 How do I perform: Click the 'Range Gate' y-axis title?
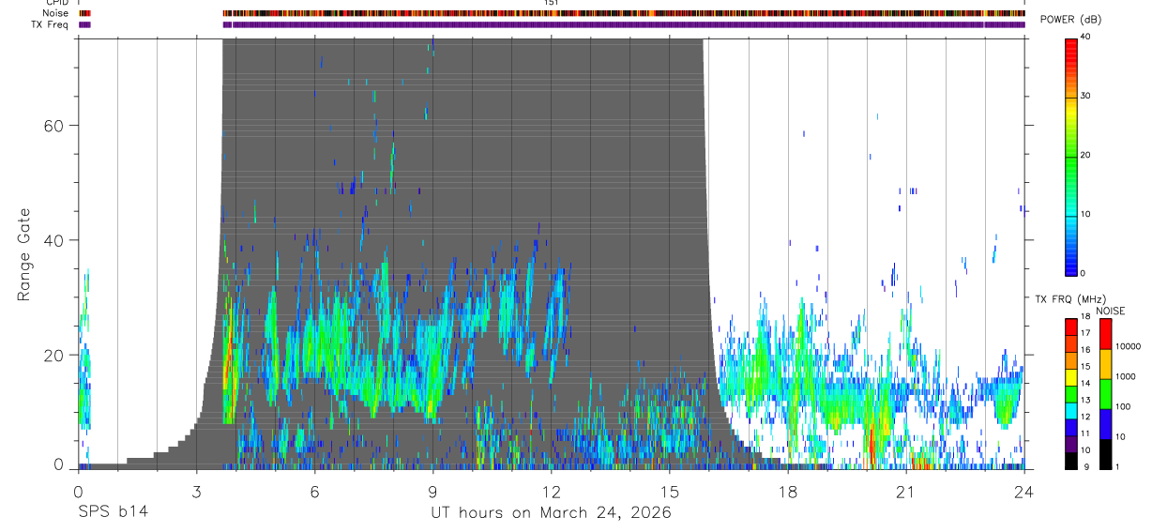[23, 254]
